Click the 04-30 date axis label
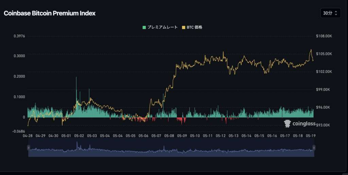348x175 pixels. (x=53, y=136)
